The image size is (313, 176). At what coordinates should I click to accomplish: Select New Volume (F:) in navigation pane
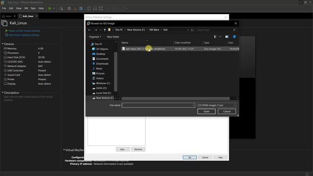103,98
